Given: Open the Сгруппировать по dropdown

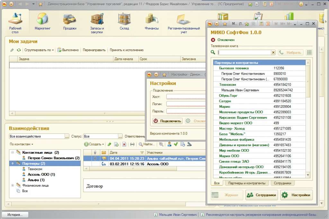Looking at the screenshot, I should click(39, 50).
